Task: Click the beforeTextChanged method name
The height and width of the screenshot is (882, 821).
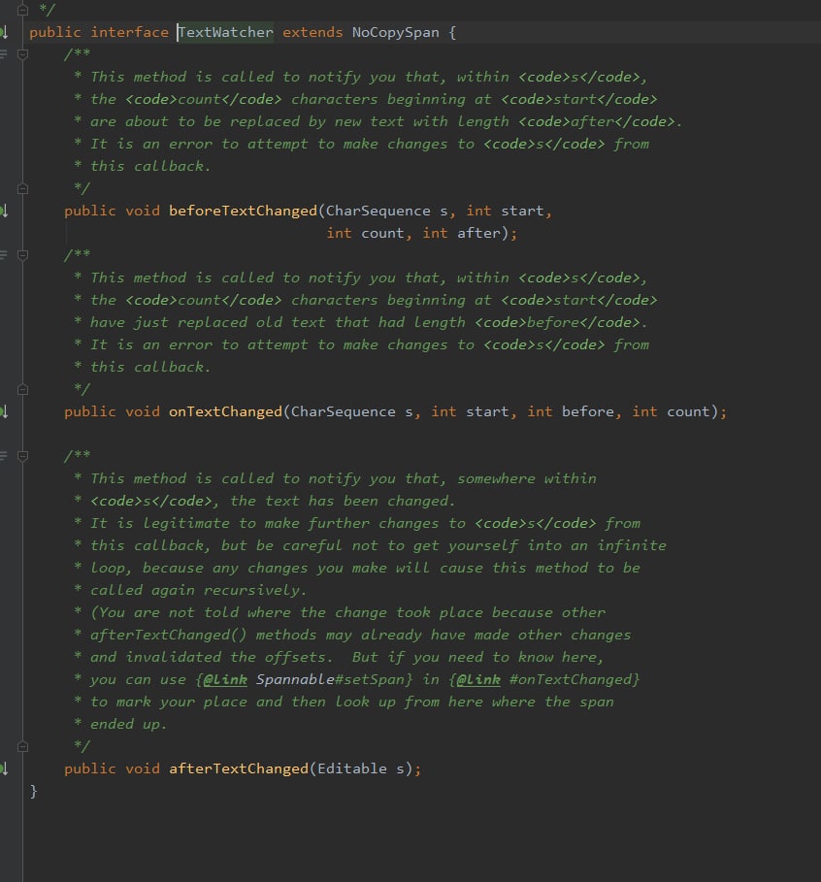Action: tap(243, 211)
